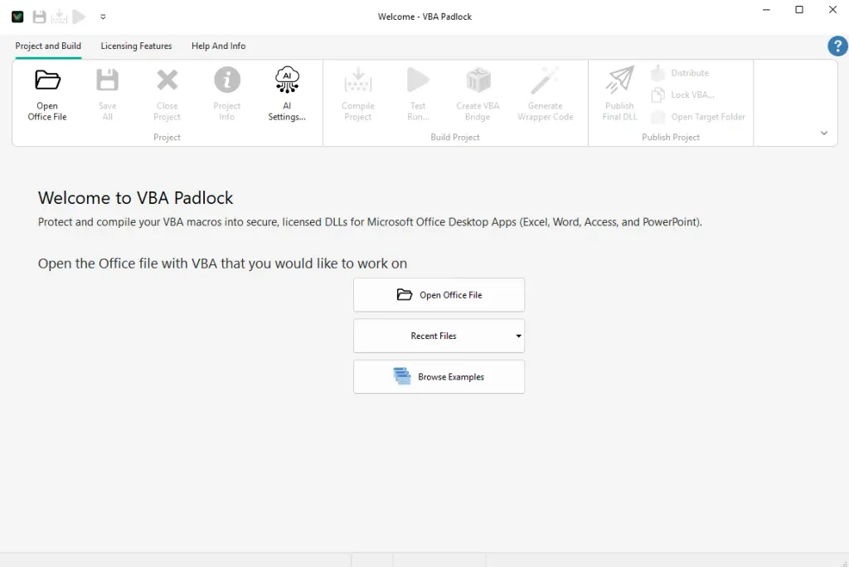
Task: Click the Generate Wrapper Code wand icon
Action: [545, 81]
